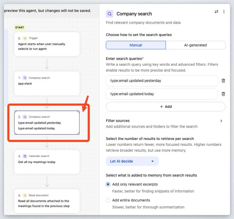Viewport: 234px width, 219px height.
Task: Click 'Slower, better for thorough summarization' description
Action: click(x=148, y=207)
